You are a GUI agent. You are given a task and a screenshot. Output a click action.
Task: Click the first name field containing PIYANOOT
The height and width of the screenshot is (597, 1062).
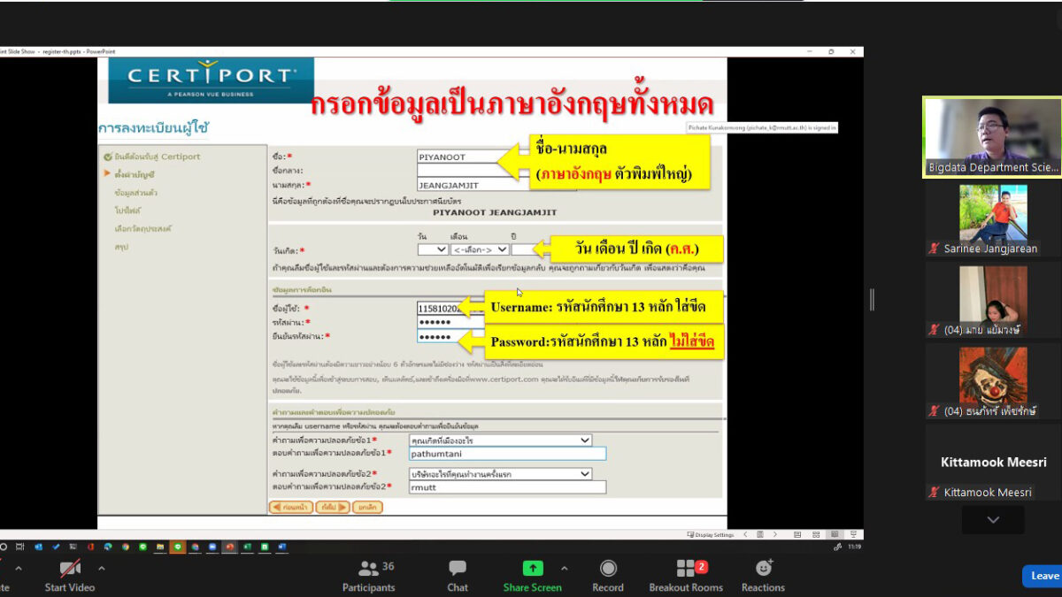point(472,157)
